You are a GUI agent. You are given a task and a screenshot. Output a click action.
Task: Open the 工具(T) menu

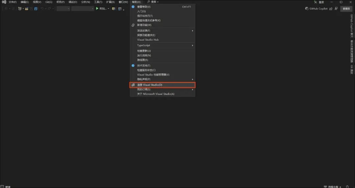[98, 2]
